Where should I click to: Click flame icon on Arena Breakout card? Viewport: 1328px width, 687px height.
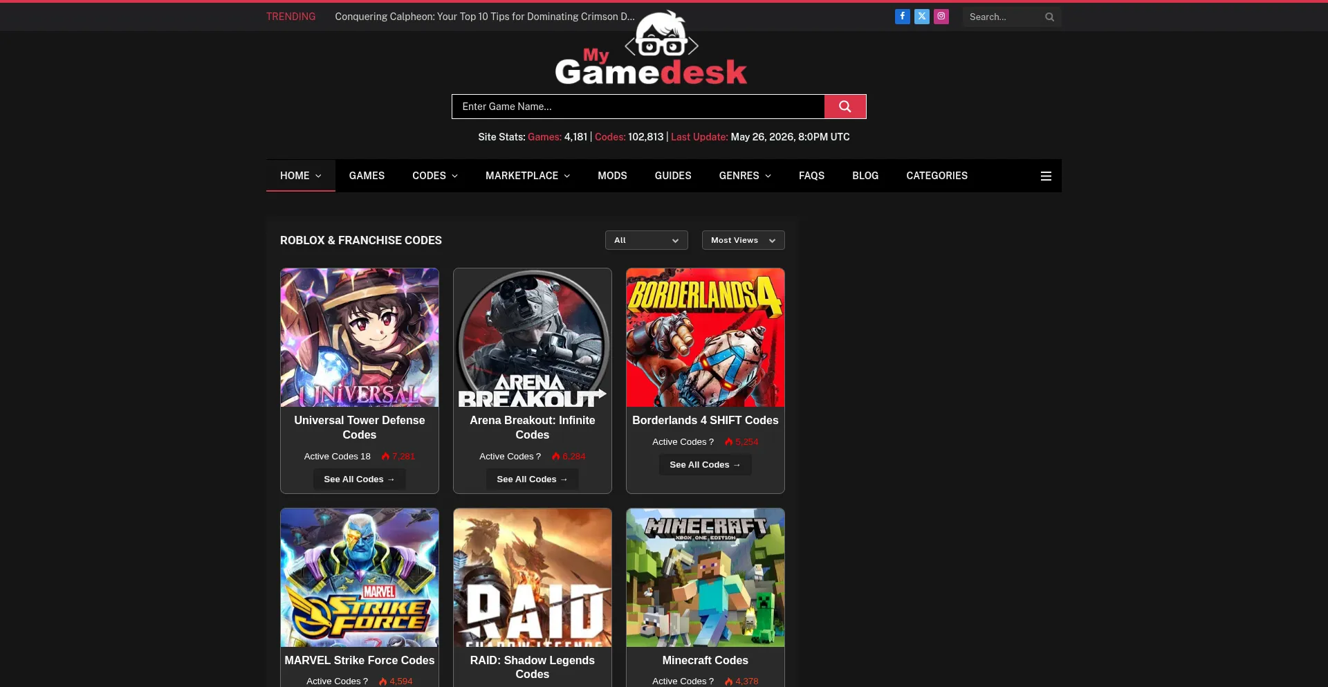555,457
